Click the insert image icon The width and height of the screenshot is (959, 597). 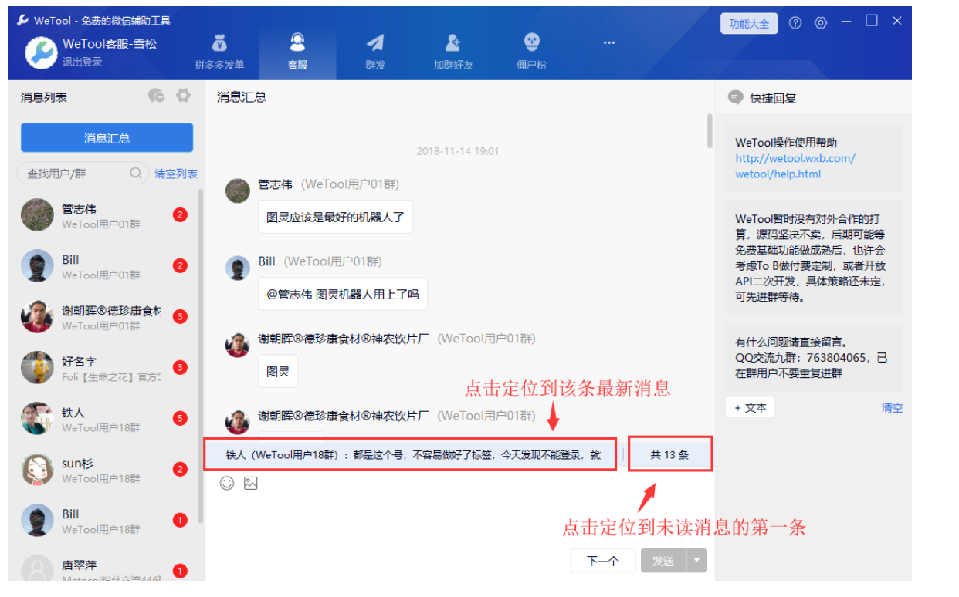[x=250, y=483]
